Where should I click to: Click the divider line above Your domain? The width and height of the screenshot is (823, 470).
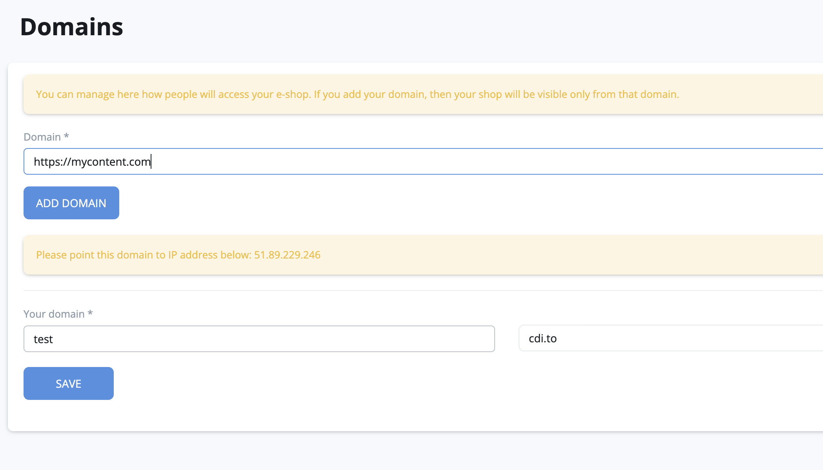click(392, 291)
